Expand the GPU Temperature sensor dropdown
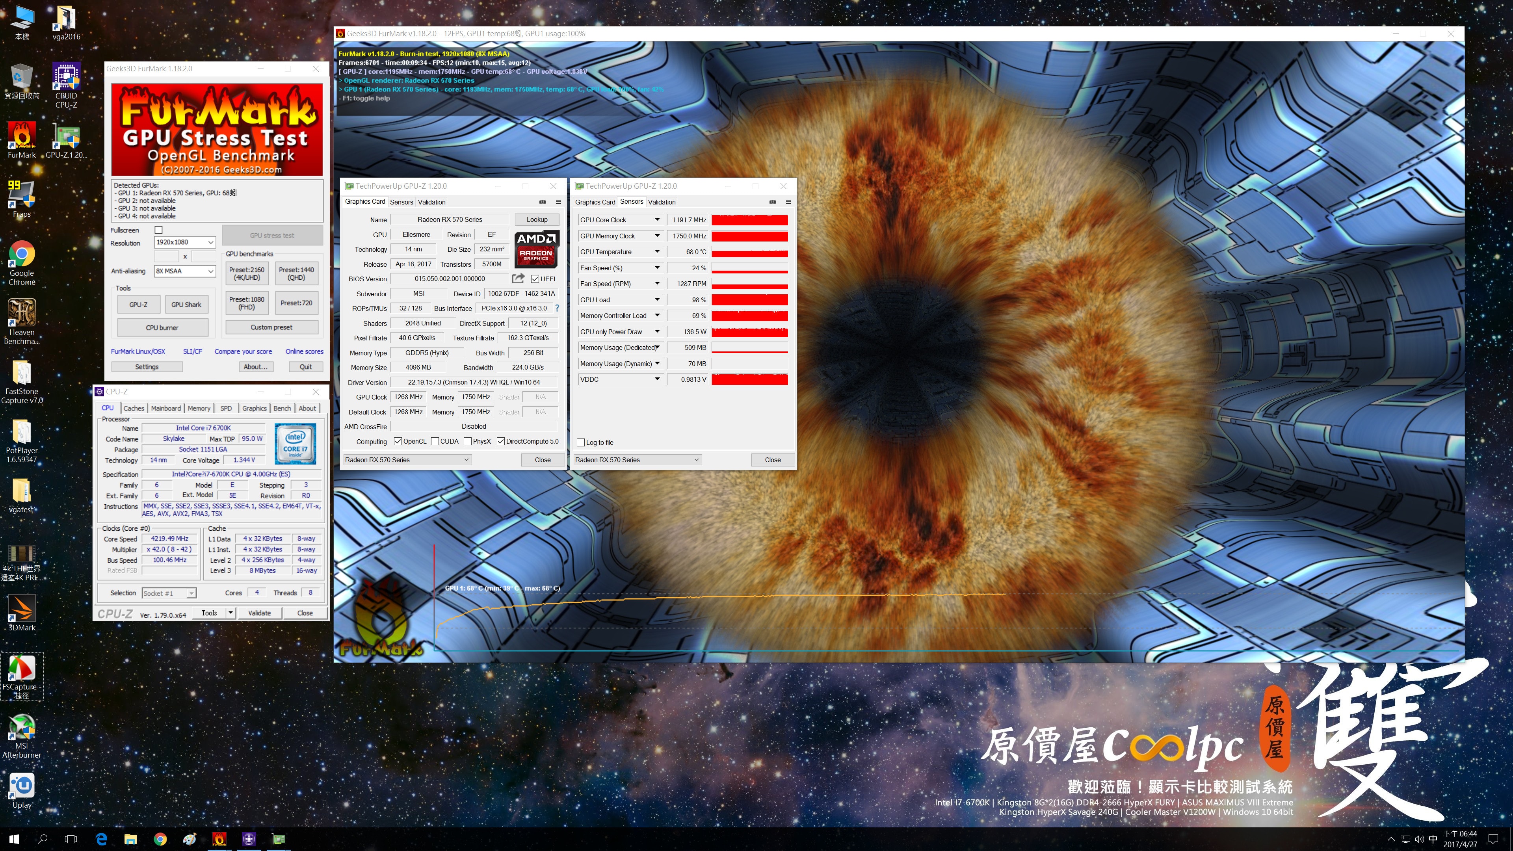Screen dimensions: 1513x851 tap(657, 251)
